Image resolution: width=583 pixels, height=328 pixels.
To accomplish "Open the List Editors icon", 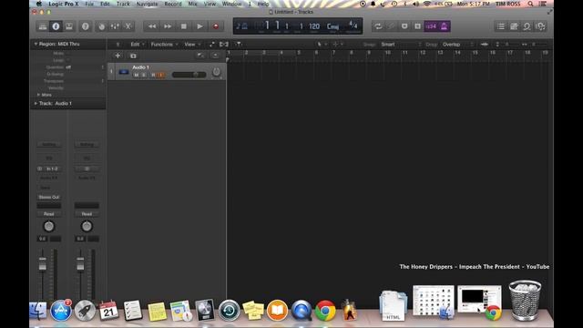I will click(501, 26).
